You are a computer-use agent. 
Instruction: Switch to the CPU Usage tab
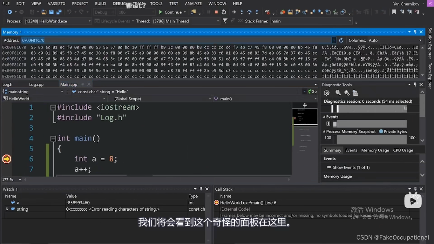pos(403,150)
